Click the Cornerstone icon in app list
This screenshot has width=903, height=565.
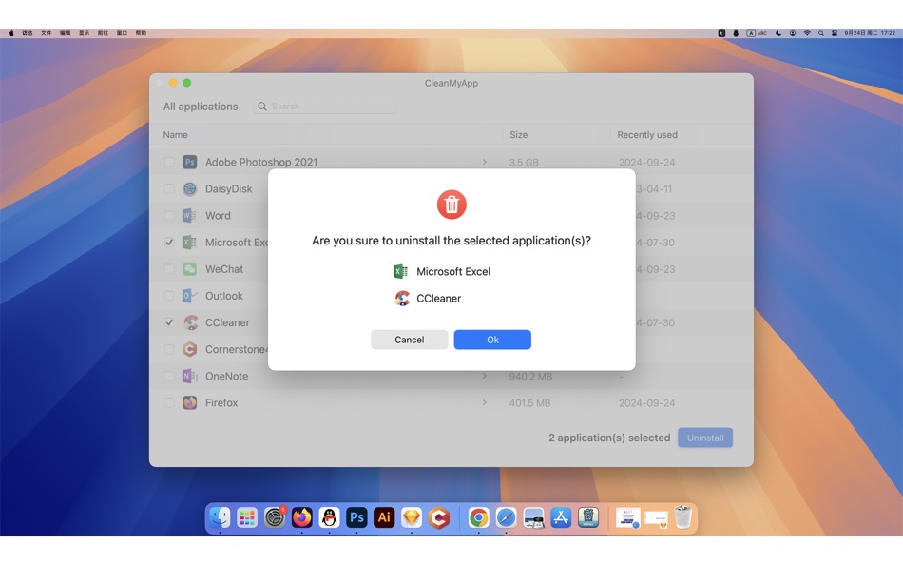(189, 349)
